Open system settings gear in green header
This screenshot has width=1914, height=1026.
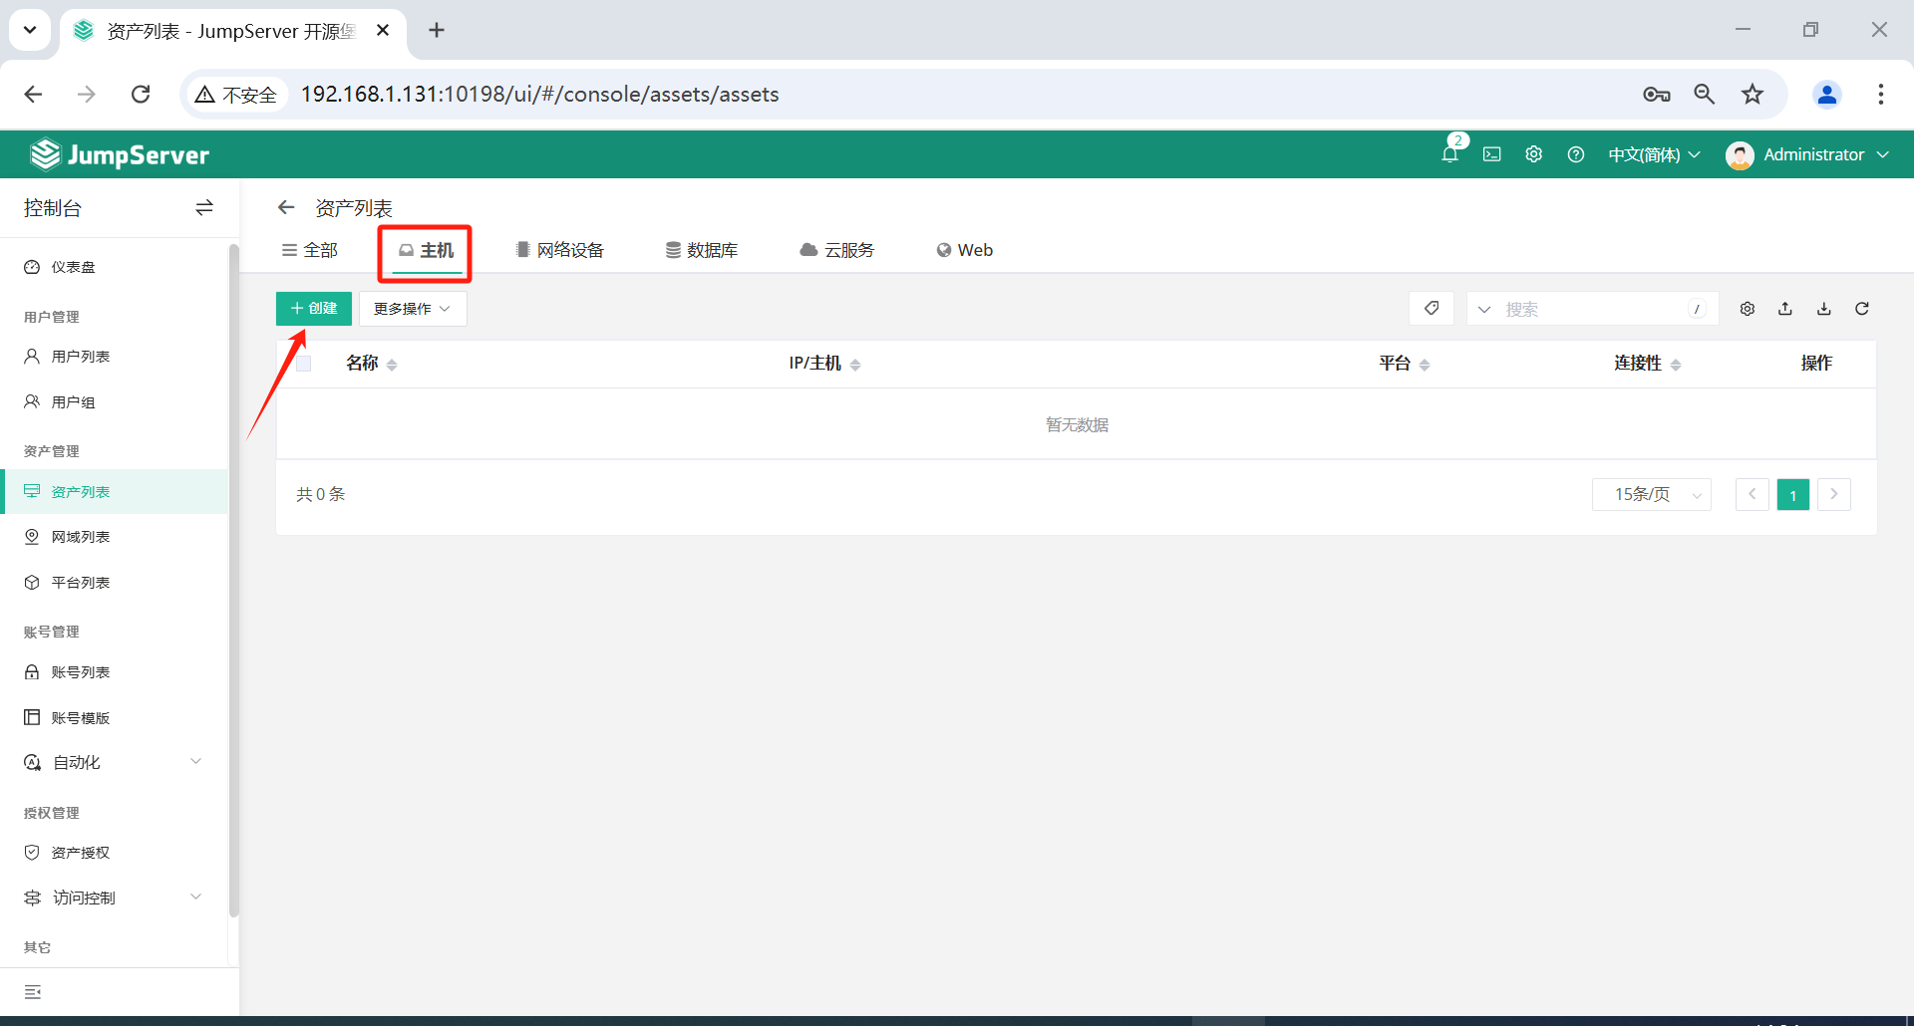pyautogui.click(x=1534, y=154)
